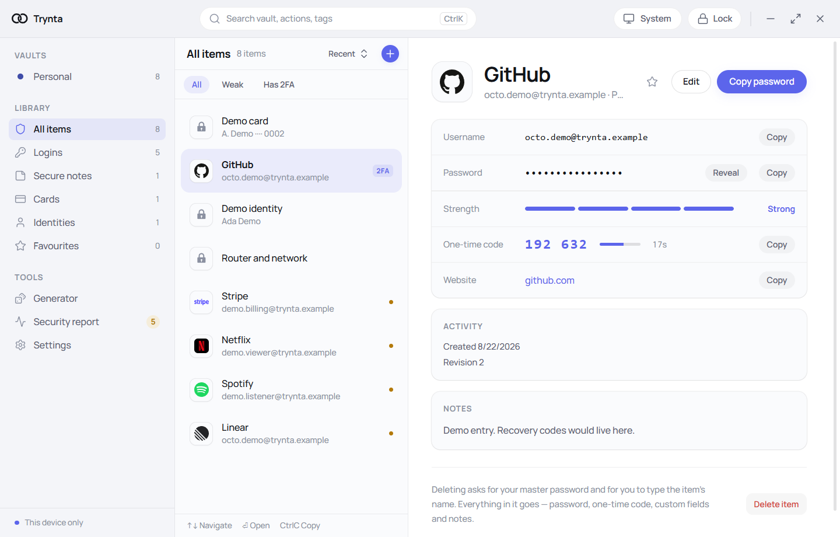
Task: Click the Revision 2 text
Action: tap(464, 362)
